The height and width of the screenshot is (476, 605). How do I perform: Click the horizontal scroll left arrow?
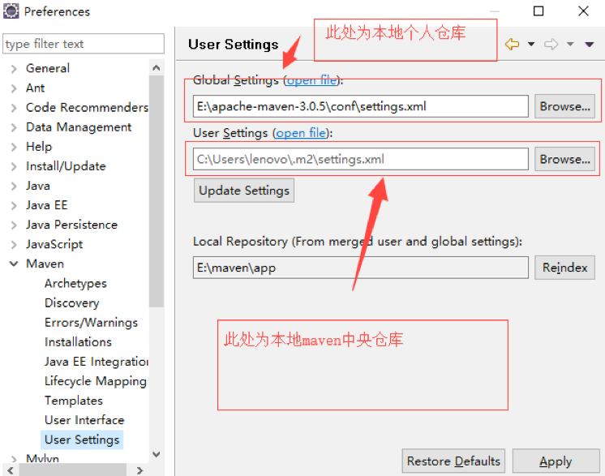tap(11, 470)
